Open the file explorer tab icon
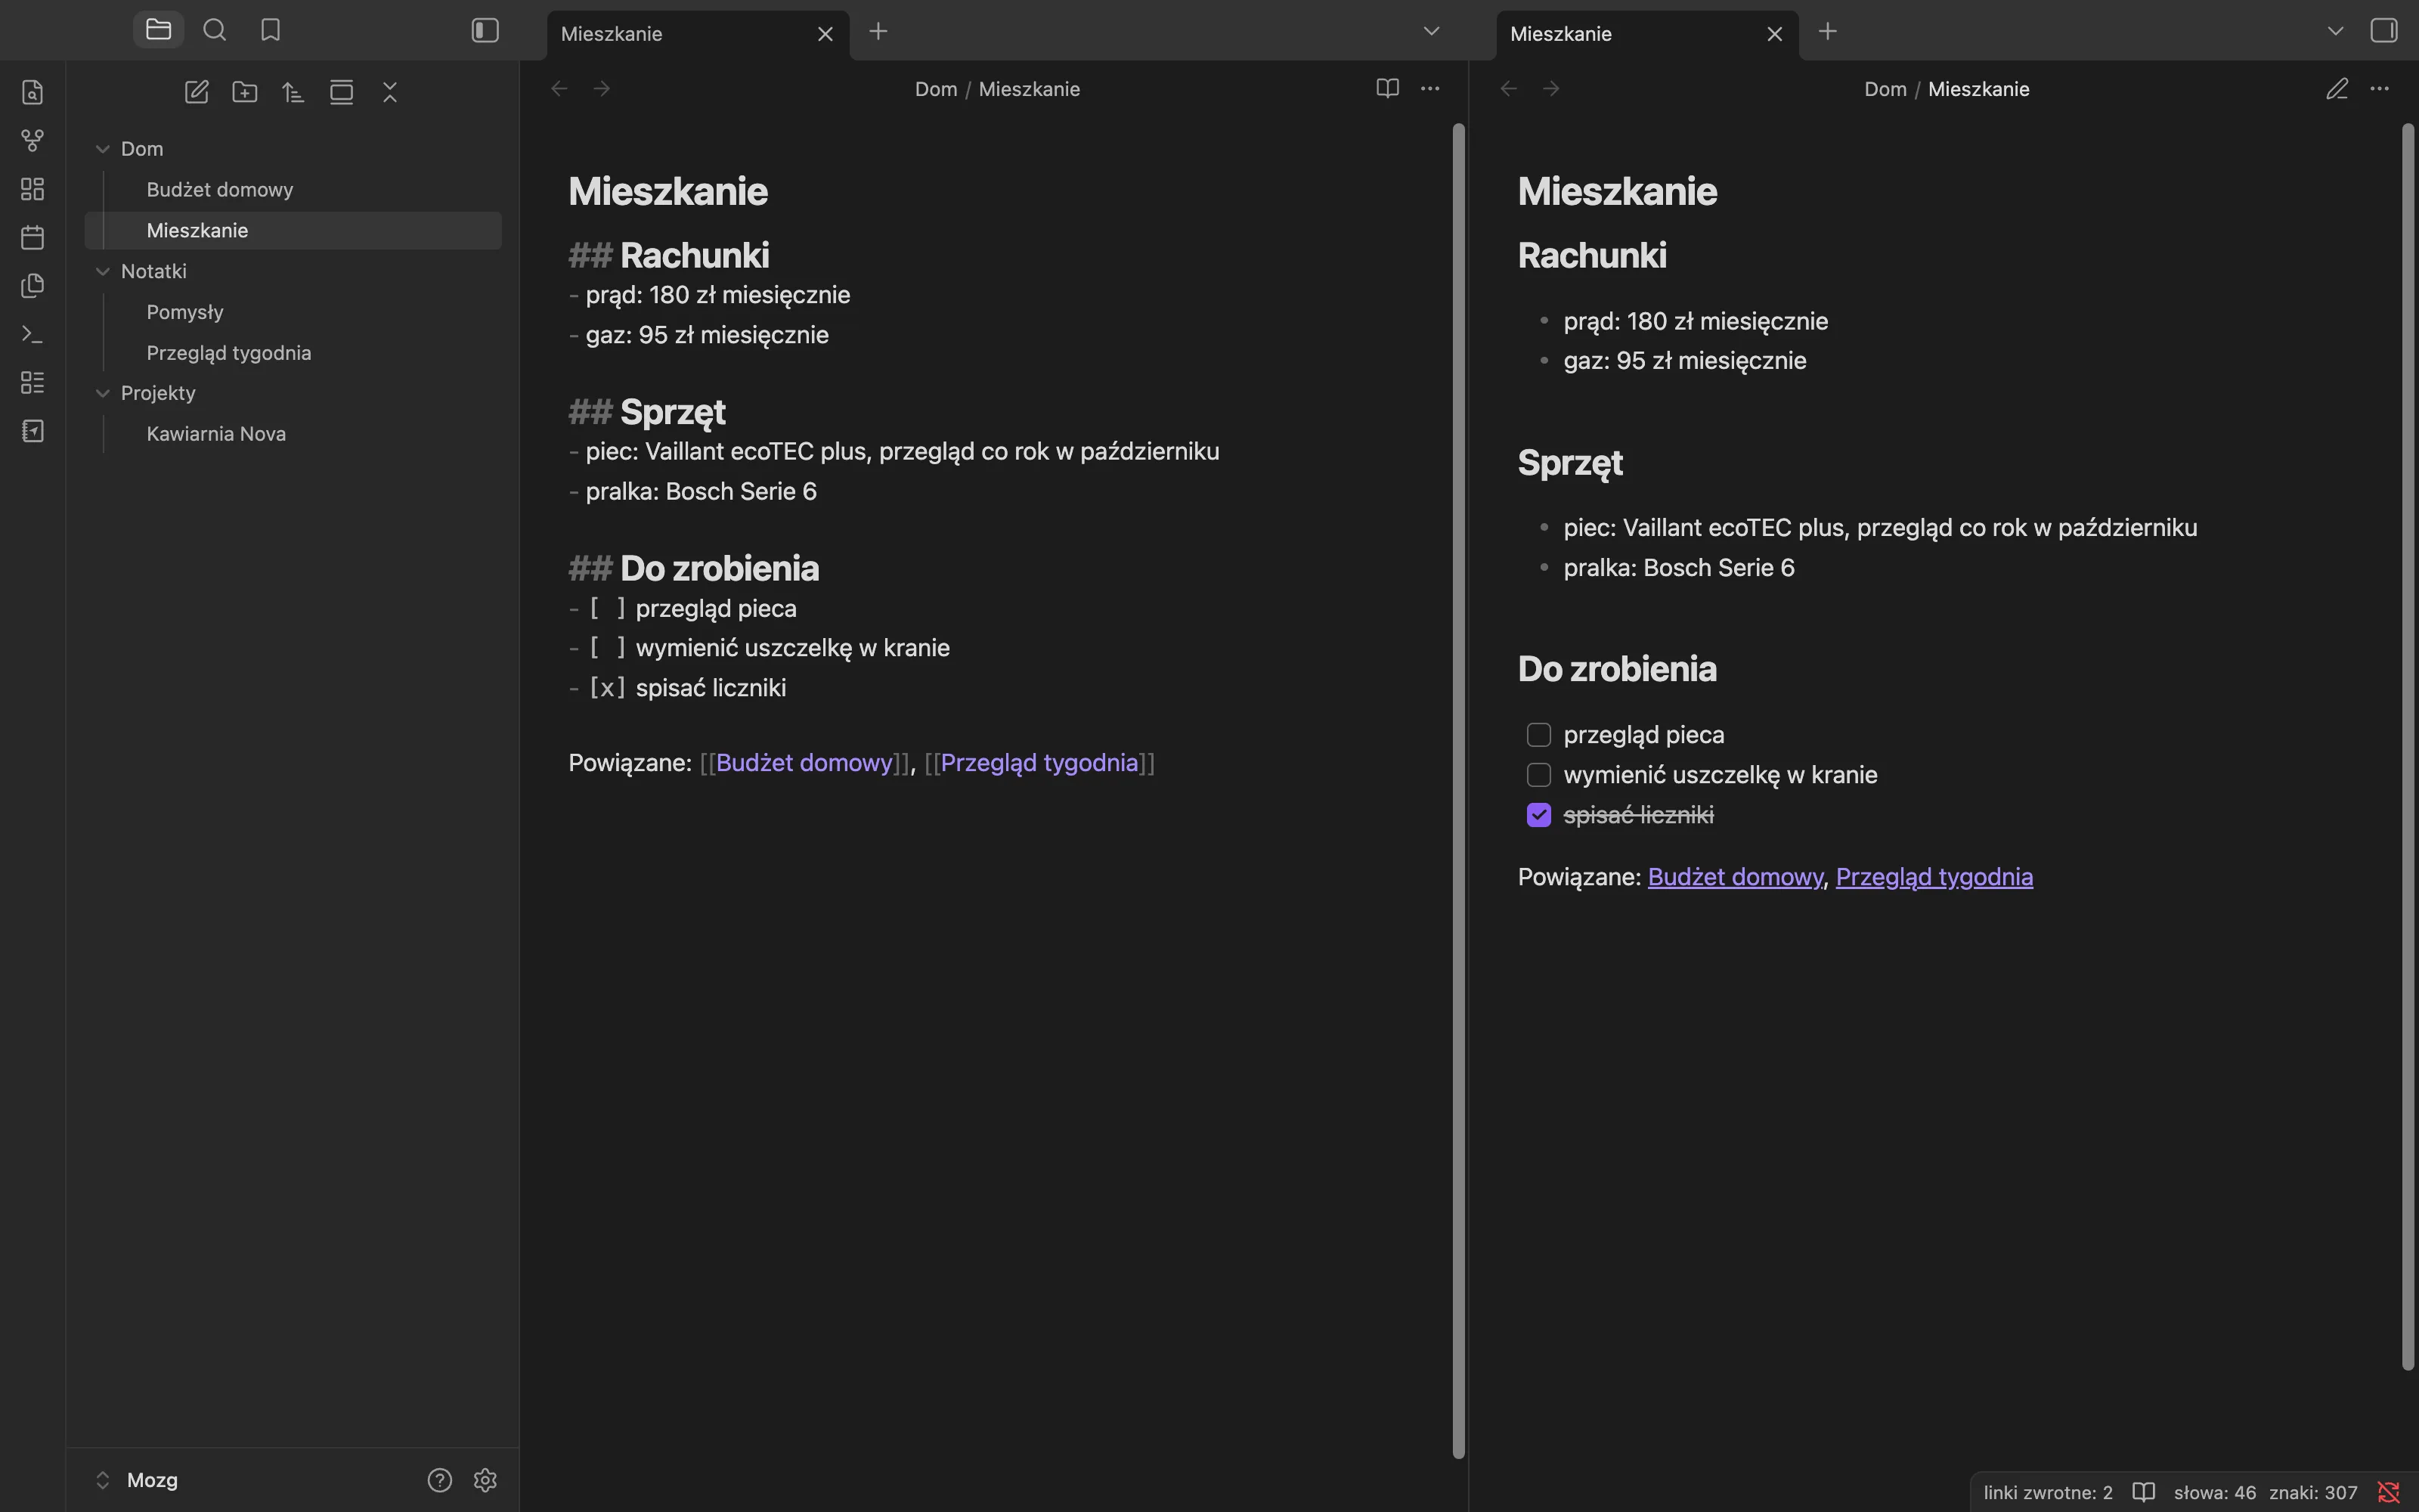 click(x=158, y=30)
